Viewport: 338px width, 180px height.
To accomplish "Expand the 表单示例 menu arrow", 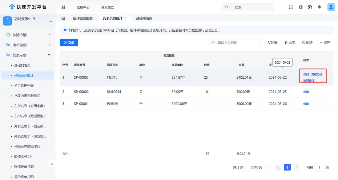I will (49, 45).
